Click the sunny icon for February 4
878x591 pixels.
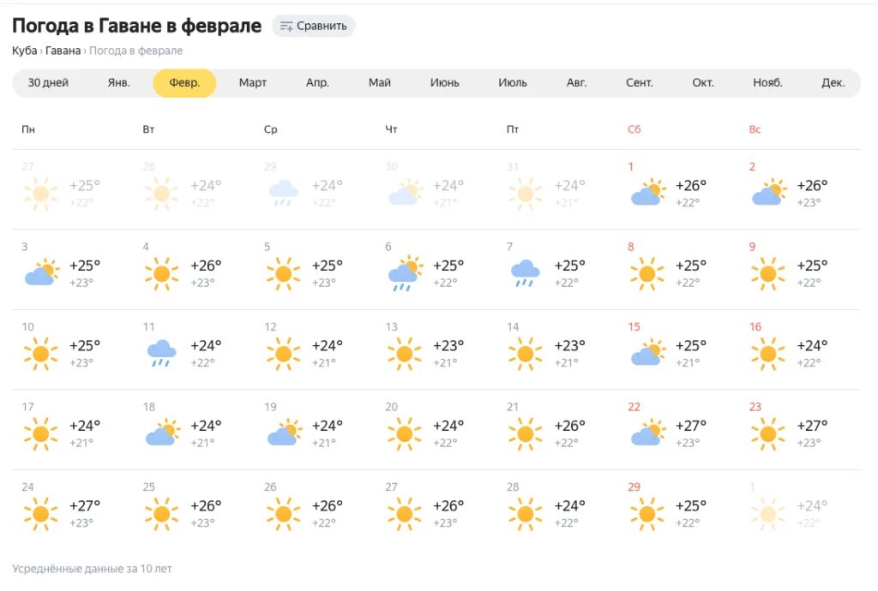[x=161, y=274]
